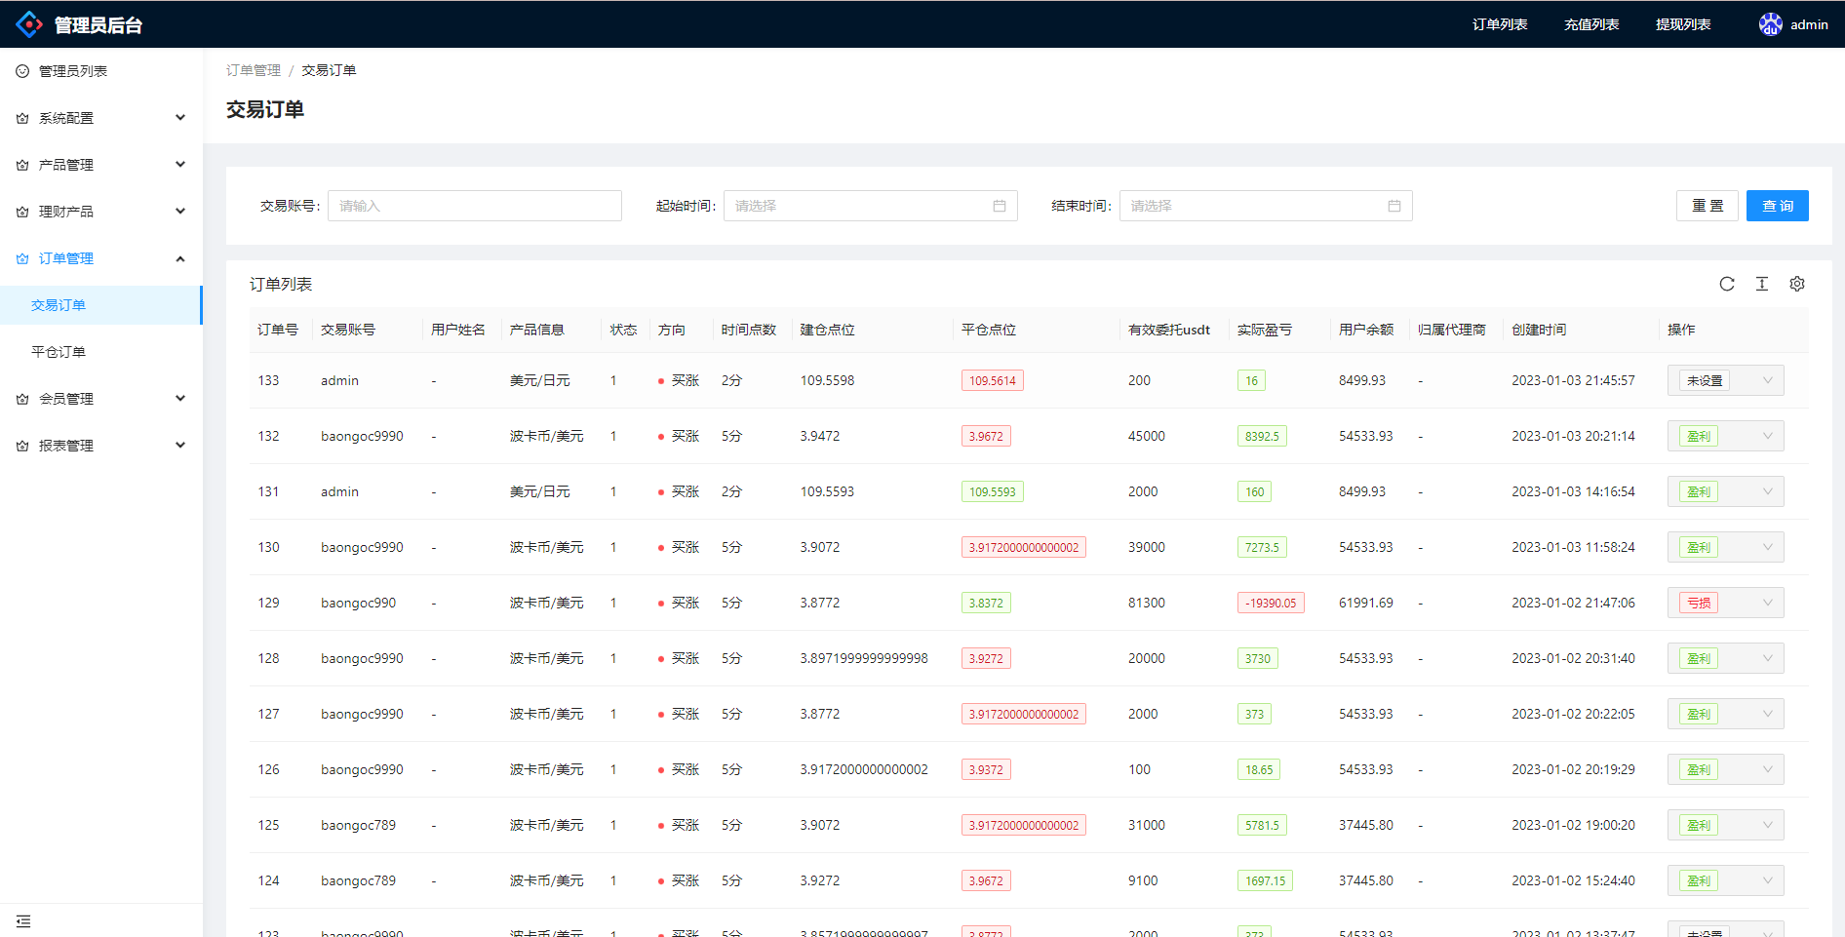Click the red 亏损 badge on order 129
The height and width of the screenshot is (937, 1845).
[x=1697, y=603]
